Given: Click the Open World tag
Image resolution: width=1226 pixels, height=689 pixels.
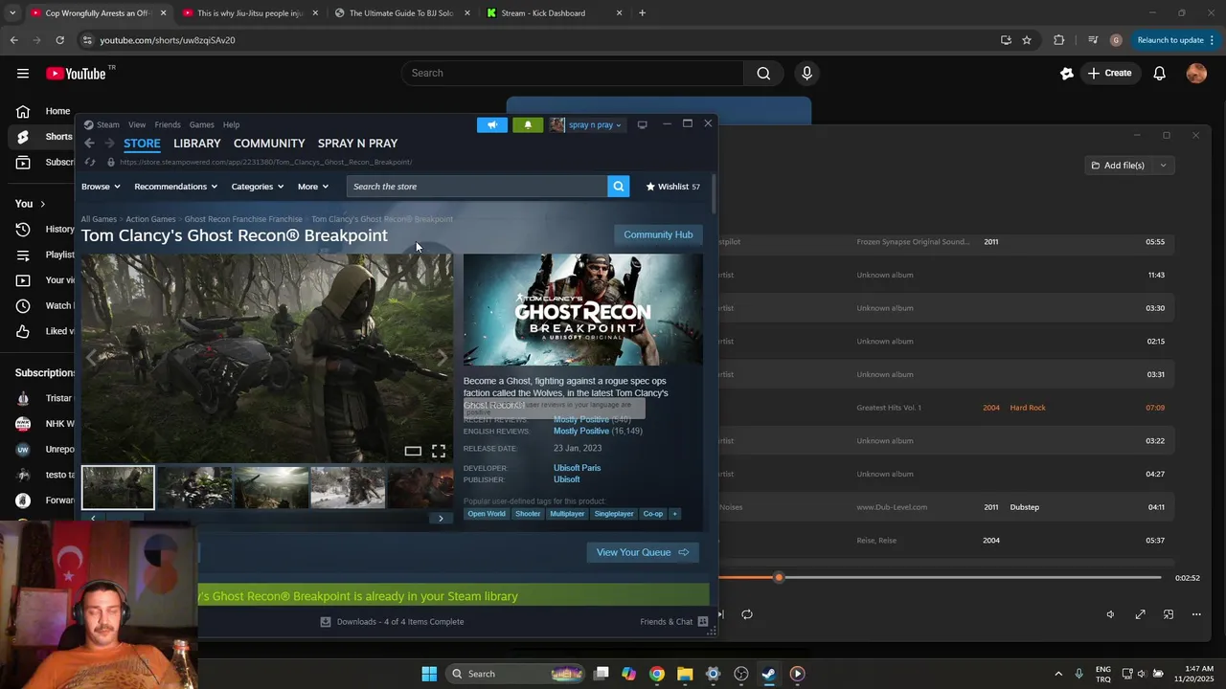Looking at the screenshot, I should coord(487,514).
